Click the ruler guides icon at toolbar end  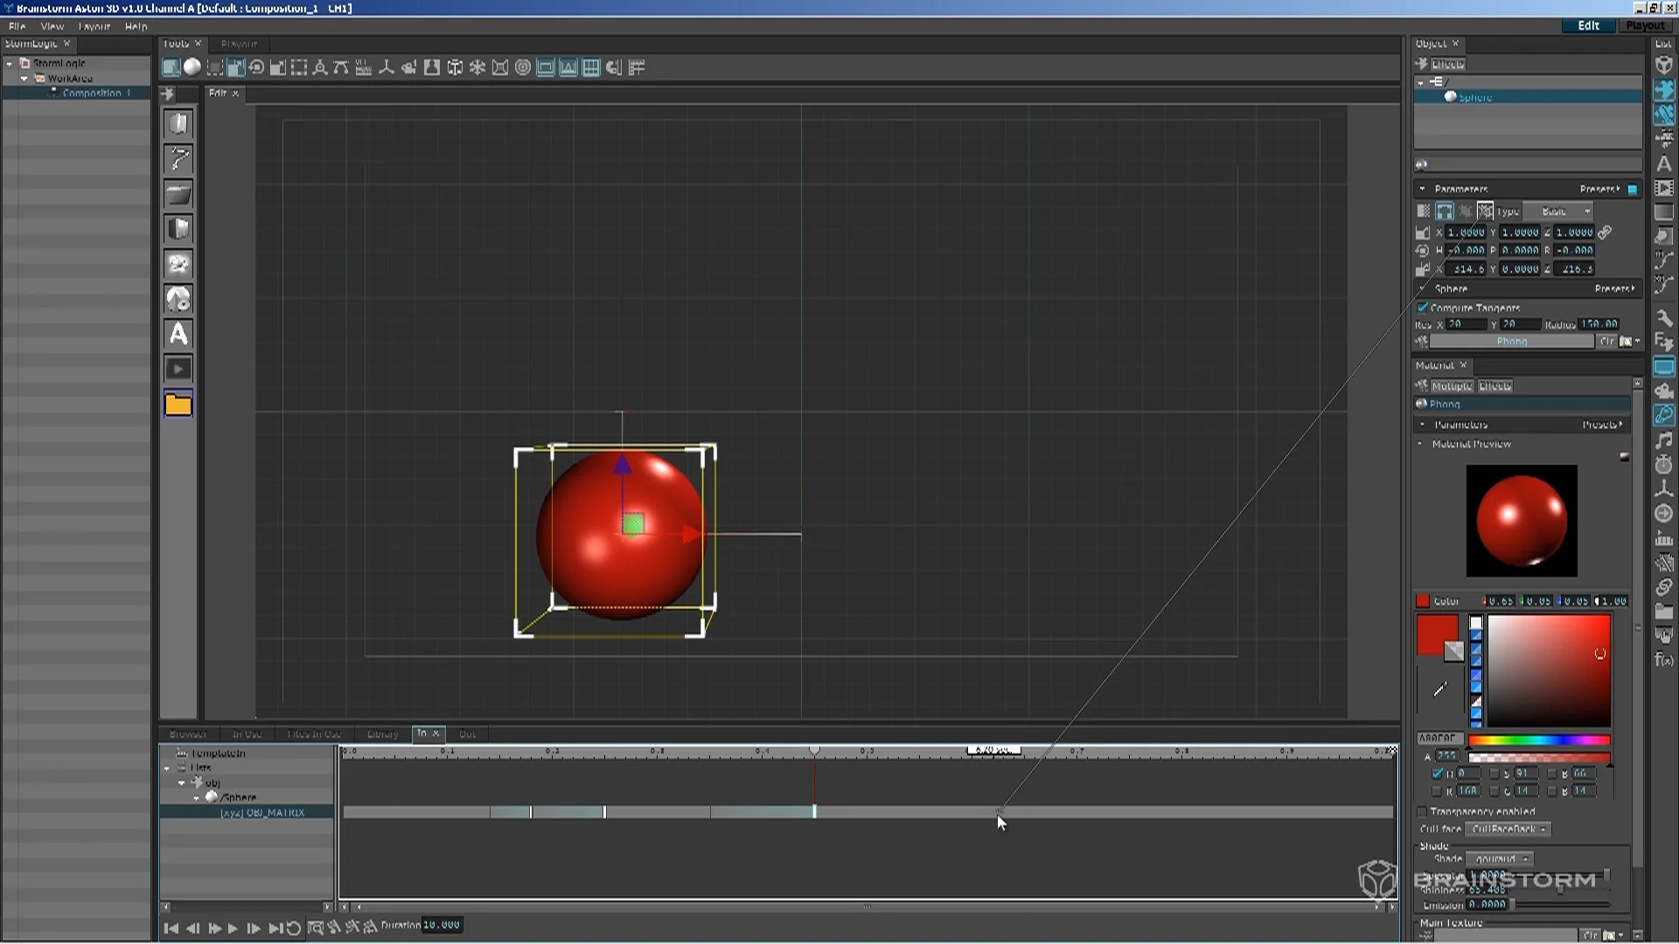(x=637, y=67)
